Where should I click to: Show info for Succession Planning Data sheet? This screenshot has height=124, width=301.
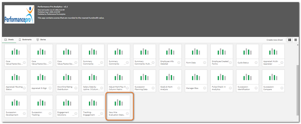pos(153,88)
